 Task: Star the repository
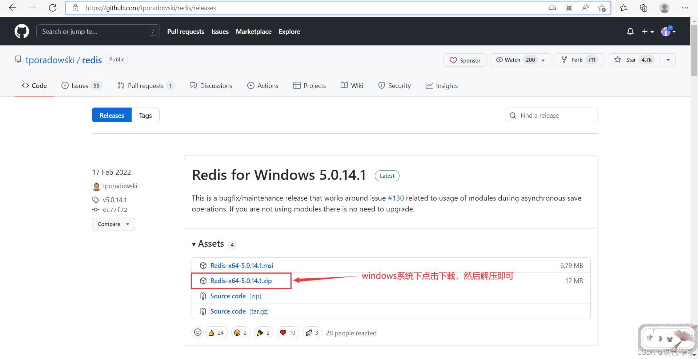[x=634, y=60]
